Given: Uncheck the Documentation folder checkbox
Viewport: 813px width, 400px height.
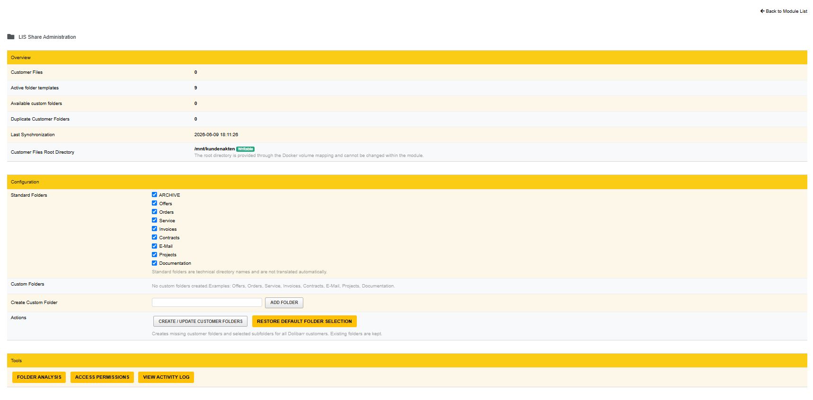Looking at the screenshot, I should point(154,263).
